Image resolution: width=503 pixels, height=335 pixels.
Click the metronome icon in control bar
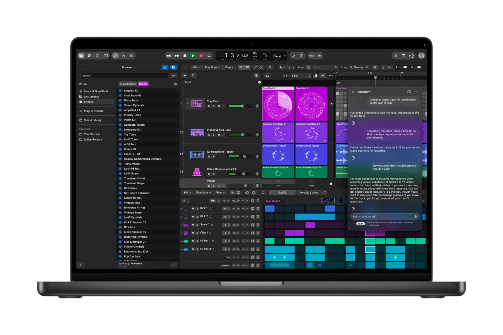[x=319, y=56]
